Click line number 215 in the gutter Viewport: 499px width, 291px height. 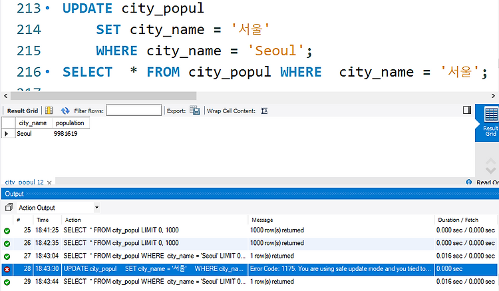(x=29, y=51)
